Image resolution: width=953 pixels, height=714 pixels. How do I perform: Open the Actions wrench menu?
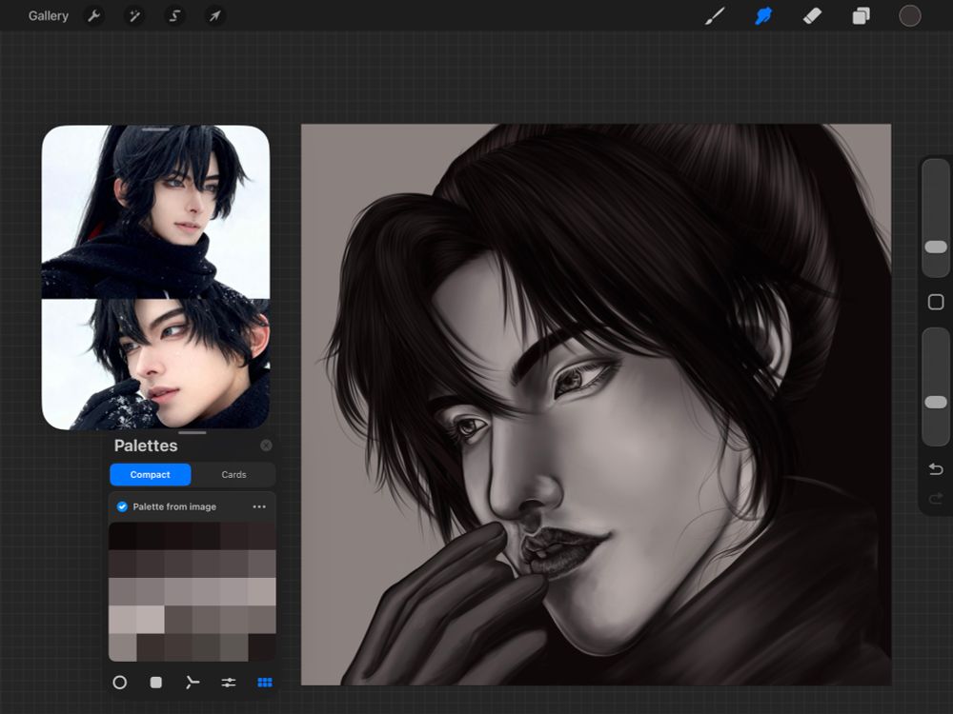pyautogui.click(x=93, y=16)
